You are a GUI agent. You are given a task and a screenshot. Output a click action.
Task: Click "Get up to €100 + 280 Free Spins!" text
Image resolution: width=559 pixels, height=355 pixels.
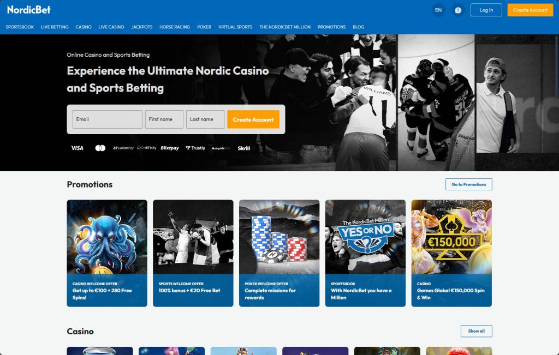tap(102, 294)
